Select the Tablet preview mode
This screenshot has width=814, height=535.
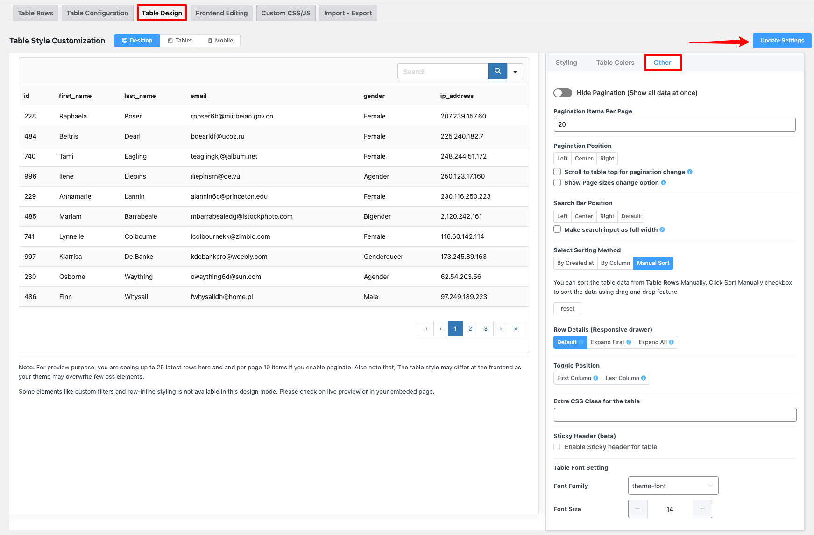point(180,41)
